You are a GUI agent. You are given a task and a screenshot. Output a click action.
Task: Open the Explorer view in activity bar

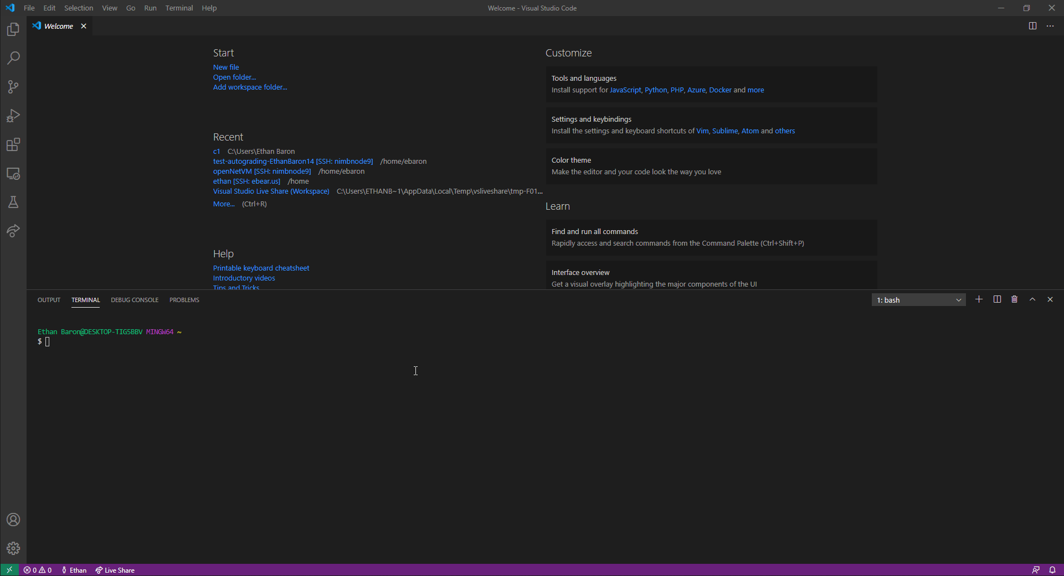(13, 29)
